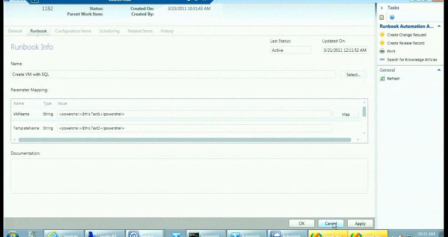
Task: Click the Name column header in Parameter Mapping
Action: click(x=19, y=103)
